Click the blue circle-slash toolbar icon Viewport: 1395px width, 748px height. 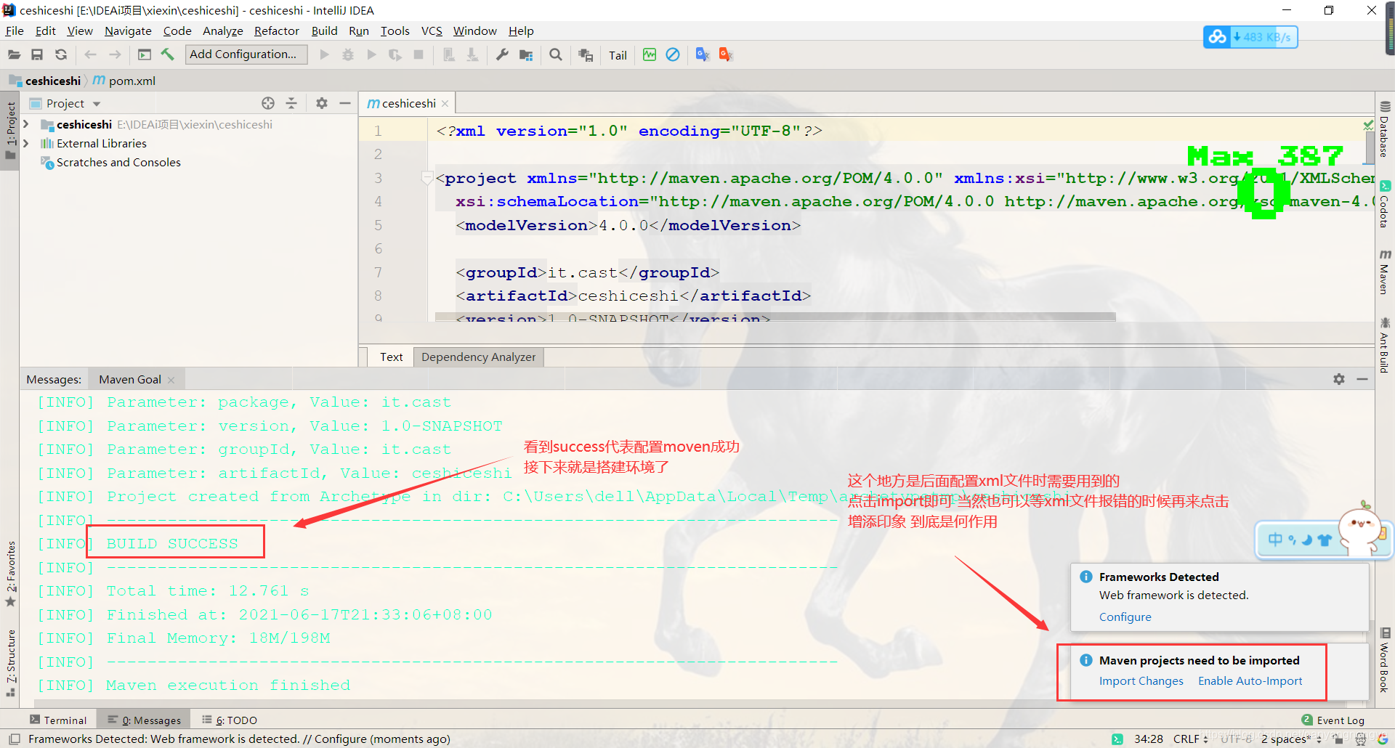tap(673, 54)
